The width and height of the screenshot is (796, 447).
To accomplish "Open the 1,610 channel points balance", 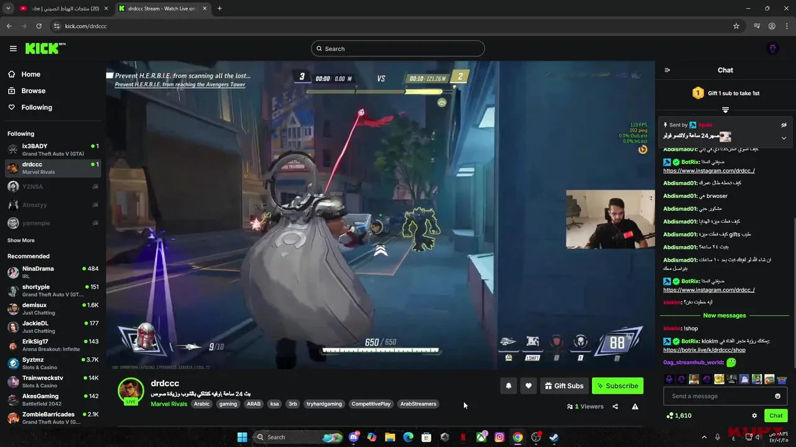I will click(678, 415).
